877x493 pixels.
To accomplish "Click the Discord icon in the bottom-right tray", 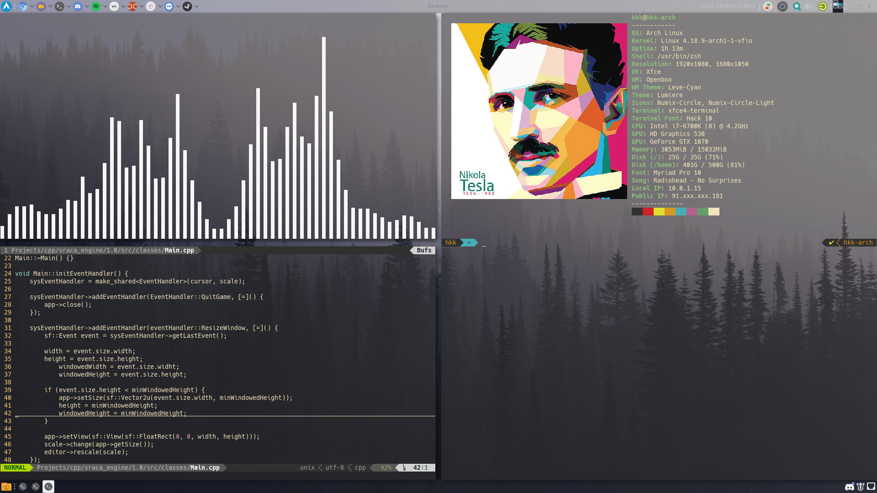I will click(849, 487).
